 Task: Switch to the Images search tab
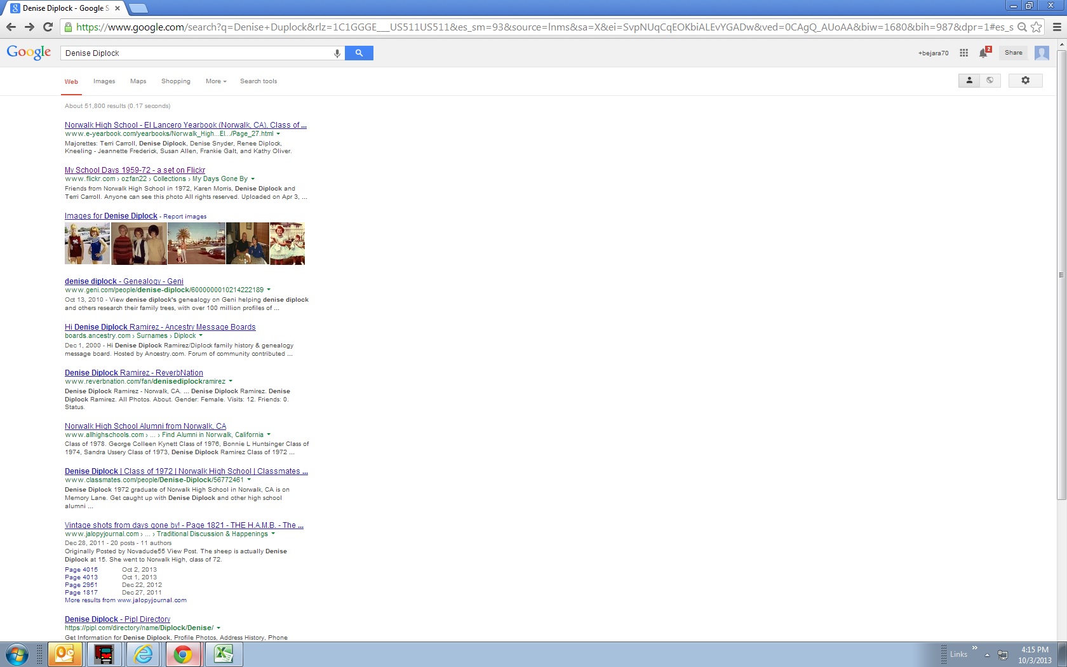[x=104, y=81]
